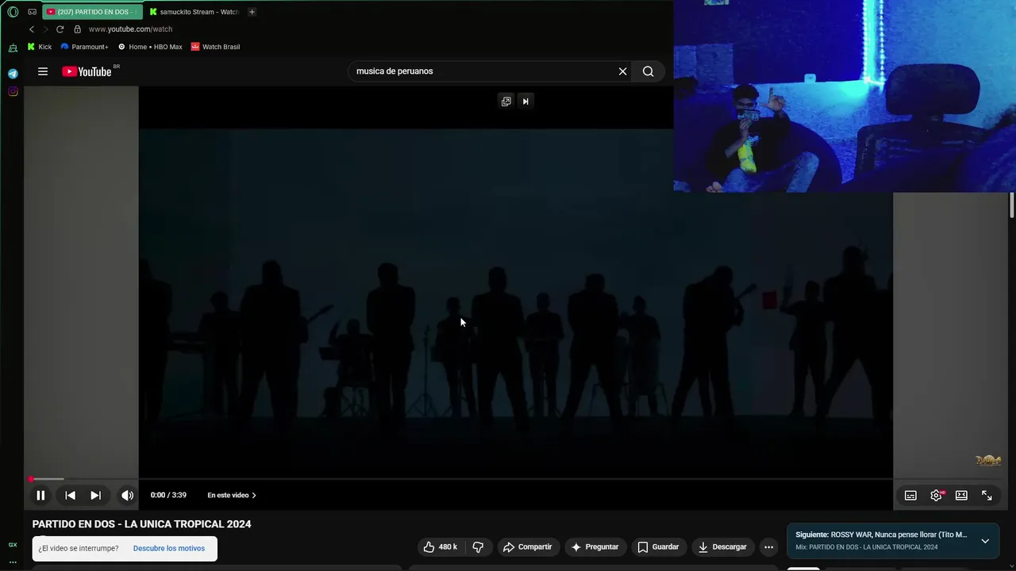Image resolution: width=1016 pixels, height=571 pixels.
Task: Expand the Siguiente mix panel chevron
Action: coord(985,541)
